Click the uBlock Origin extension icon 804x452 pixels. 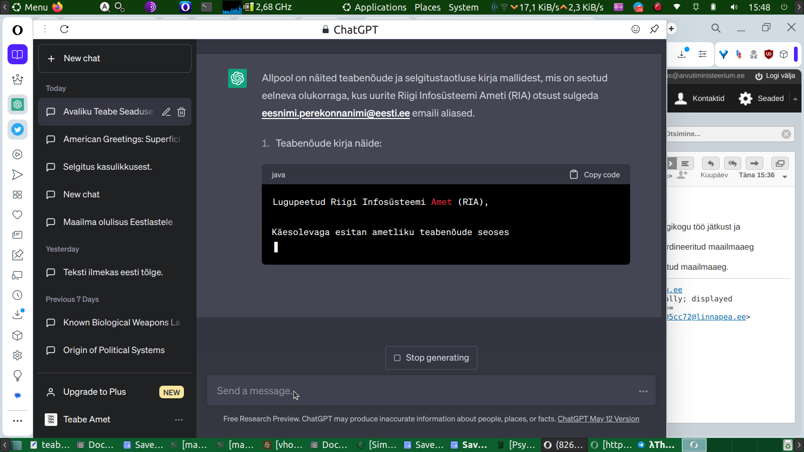(769, 54)
